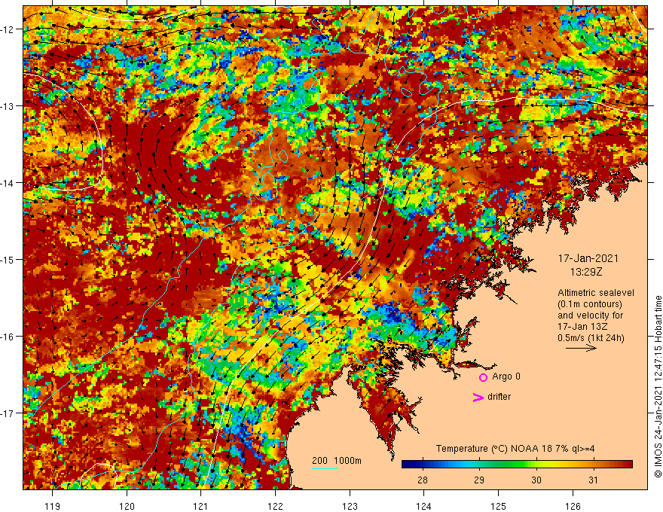Click the latitude label -12

tap(8, 29)
